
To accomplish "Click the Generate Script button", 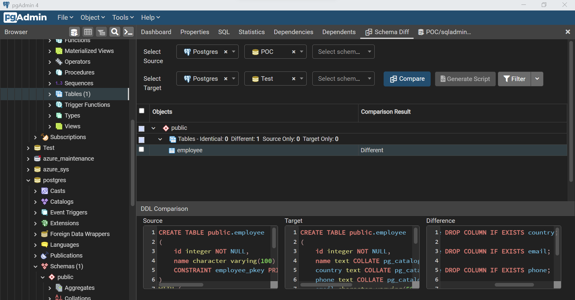I will tap(465, 79).
